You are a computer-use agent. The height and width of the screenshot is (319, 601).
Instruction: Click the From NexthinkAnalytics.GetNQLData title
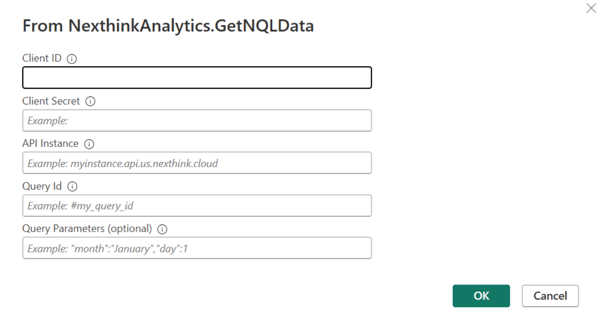pyautogui.click(x=168, y=26)
